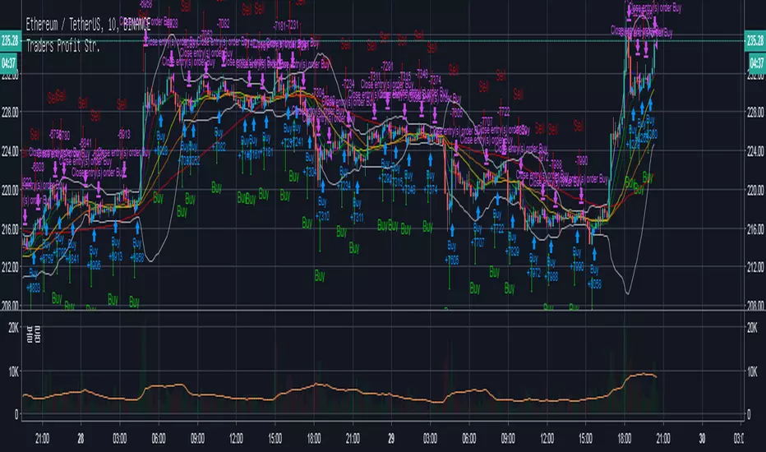The width and height of the screenshot is (766, 452).
Task: Select the blue Buy arrow labeled +7310
Action: [322, 187]
